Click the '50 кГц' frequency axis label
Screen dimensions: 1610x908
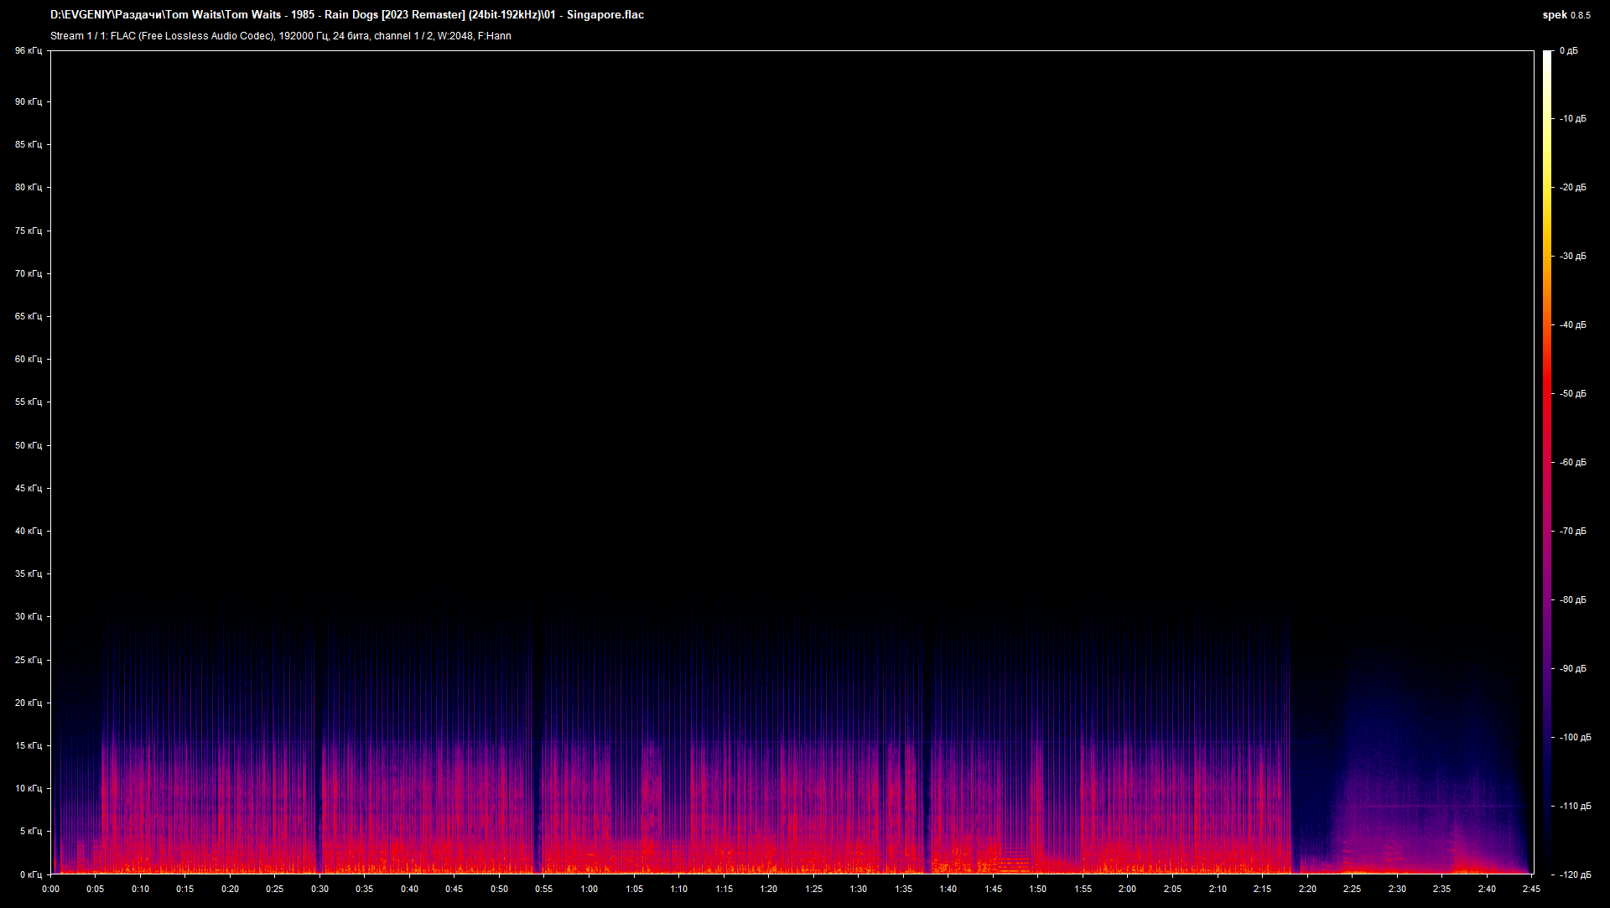(28, 446)
